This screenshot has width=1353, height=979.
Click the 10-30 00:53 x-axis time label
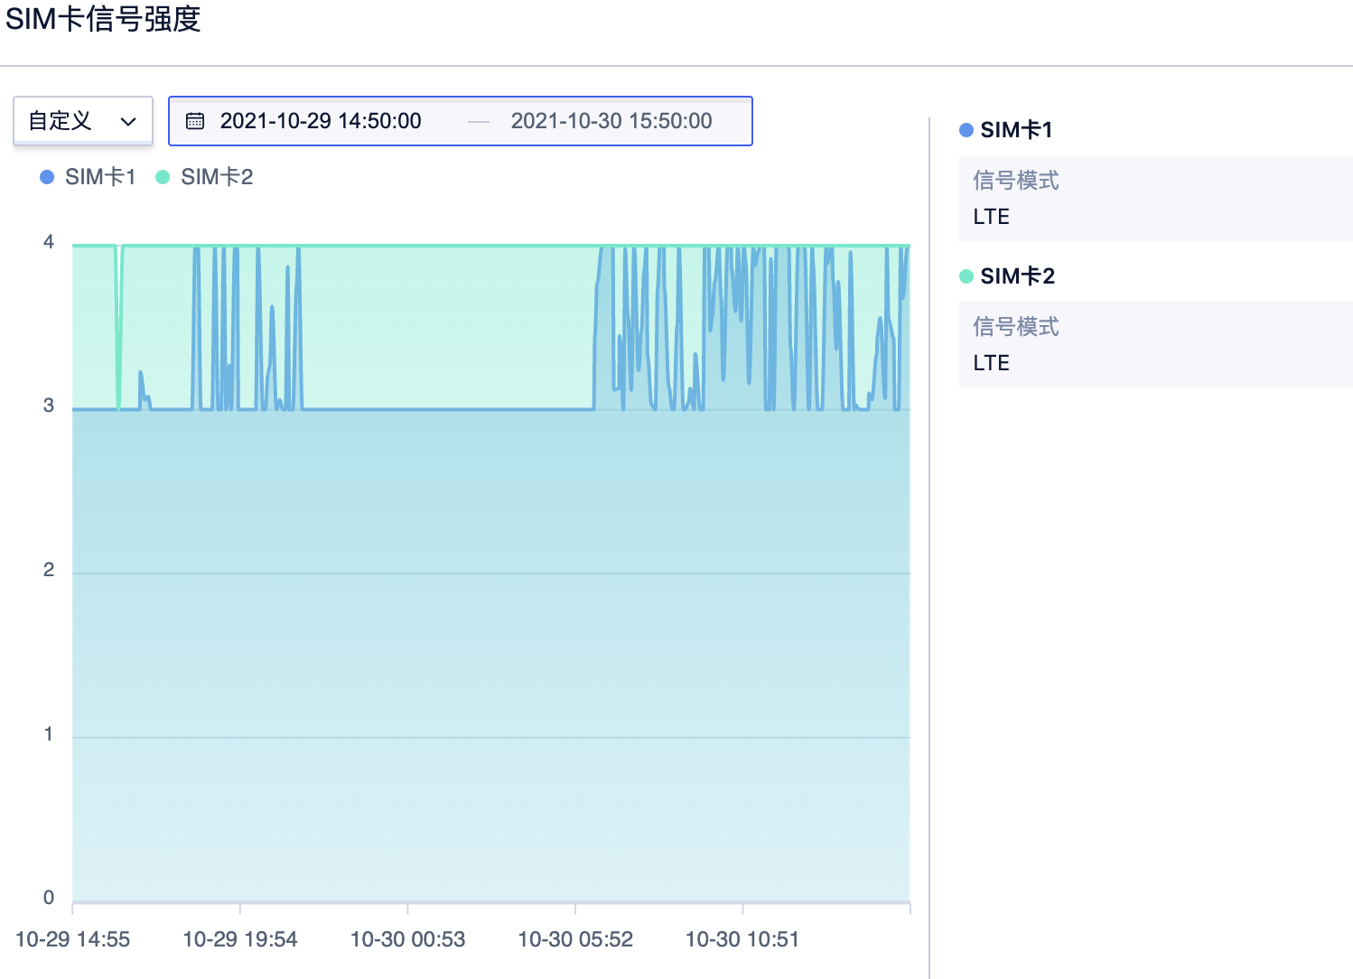[x=407, y=939]
